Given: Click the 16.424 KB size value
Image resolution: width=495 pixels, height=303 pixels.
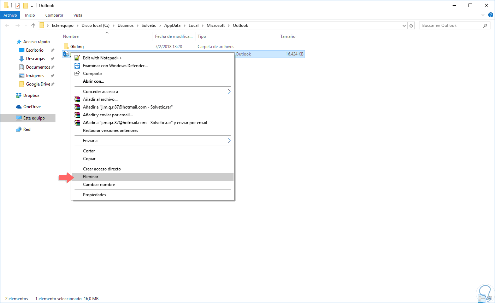Looking at the screenshot, I should point(295,54).
